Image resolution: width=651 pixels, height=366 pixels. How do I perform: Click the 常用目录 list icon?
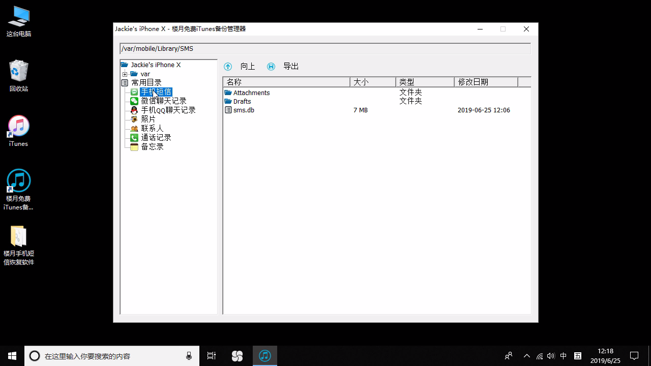coord(125,83)
